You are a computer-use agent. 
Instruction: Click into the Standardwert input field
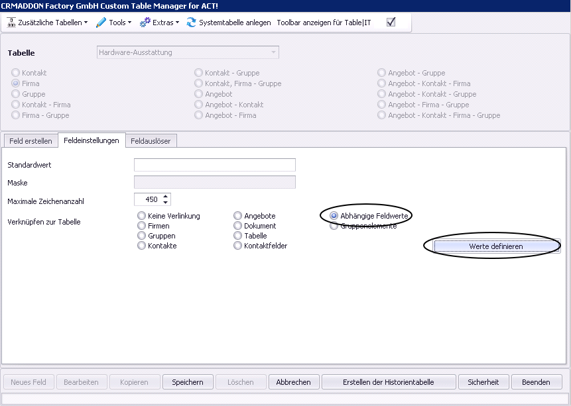(x=215, y=165)
